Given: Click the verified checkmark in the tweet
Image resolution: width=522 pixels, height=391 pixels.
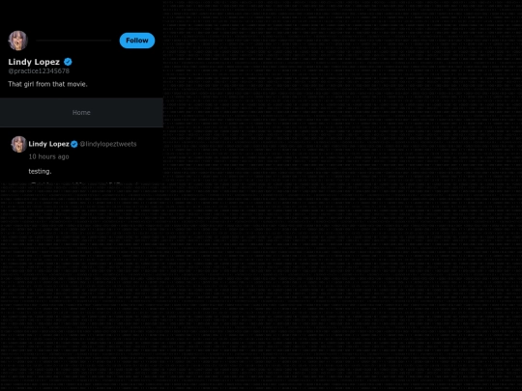Looking at the screenshot, I should click(74, 144).
